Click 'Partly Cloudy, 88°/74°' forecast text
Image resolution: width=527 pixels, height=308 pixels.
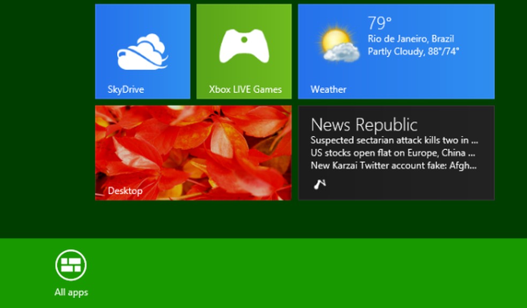click(413, 51)
